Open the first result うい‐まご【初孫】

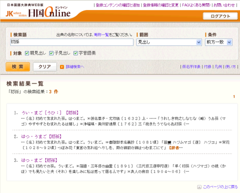pos(50,113)
